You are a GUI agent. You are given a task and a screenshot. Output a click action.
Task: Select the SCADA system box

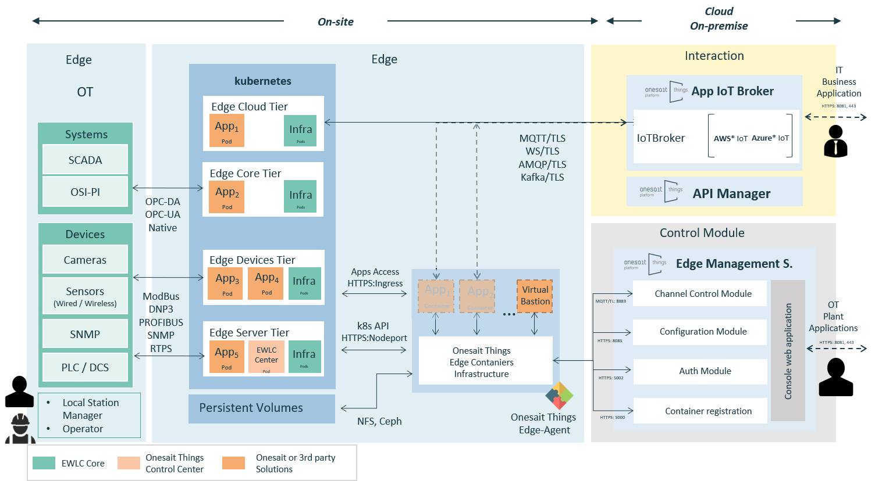click(85, 160)
